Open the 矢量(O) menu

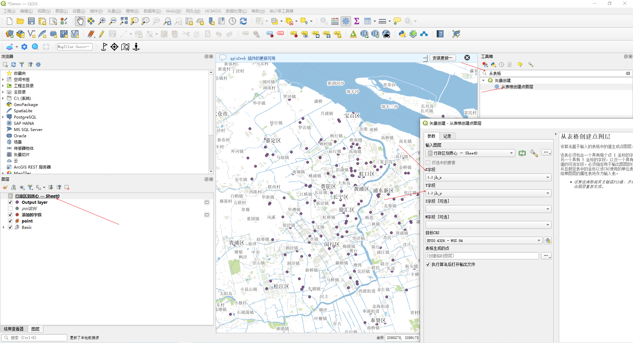pyautogui.click(x=114, y=11)
